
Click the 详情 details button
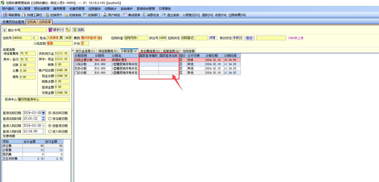[x=213, y=38]
